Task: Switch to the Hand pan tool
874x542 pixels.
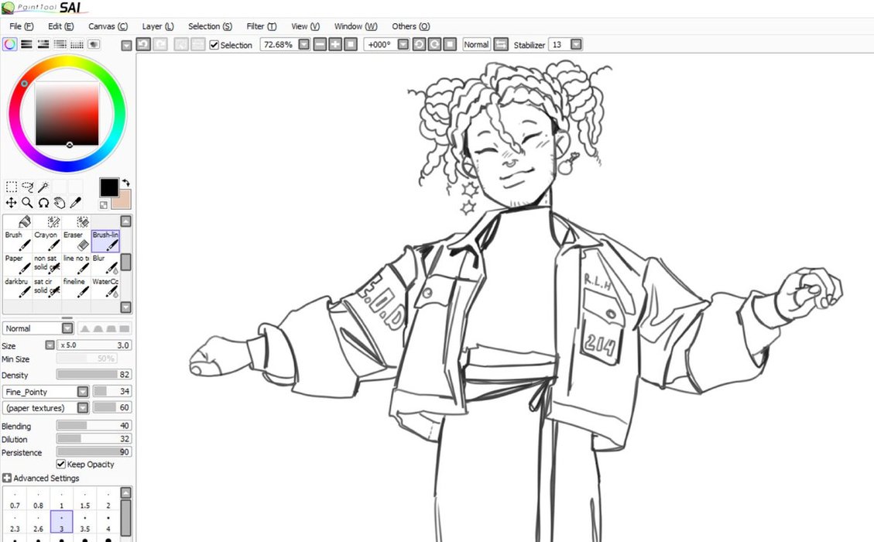Action: pos(60,203)
